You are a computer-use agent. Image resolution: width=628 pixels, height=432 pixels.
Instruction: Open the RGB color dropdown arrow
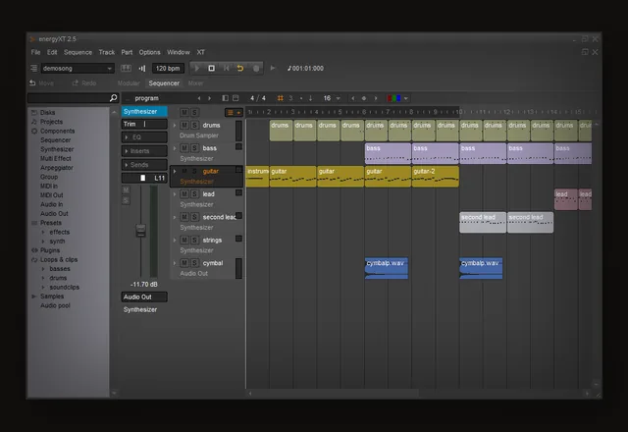pos(406,98)
